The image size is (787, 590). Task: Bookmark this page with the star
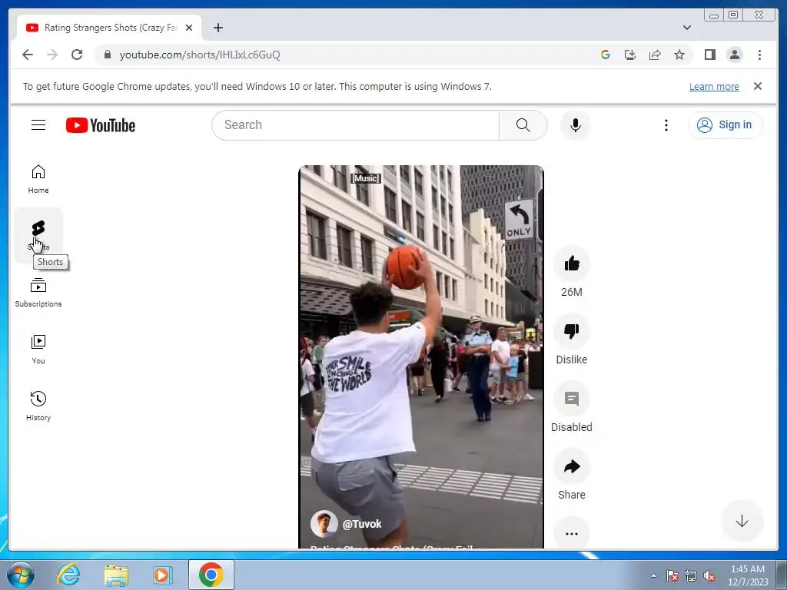pos(679,55)
